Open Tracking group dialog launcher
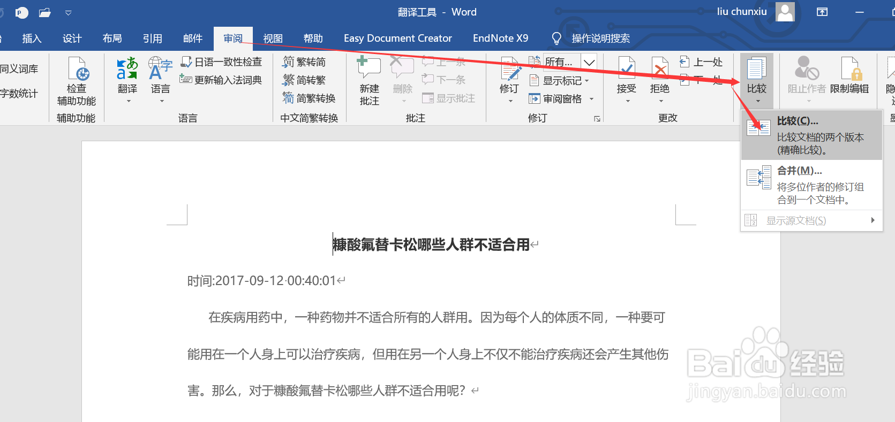895x422 pixels. [597, 119]
